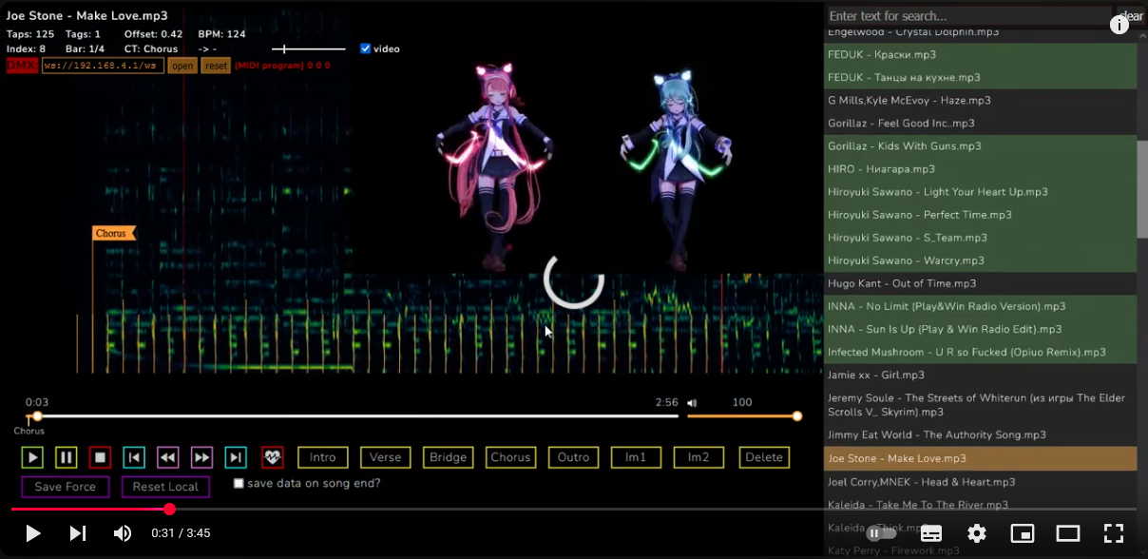Click the Save Force button
This screenshot has height=559, width=1148.
tap(66, 487)
